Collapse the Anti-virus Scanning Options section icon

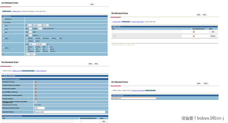point(3,79)
